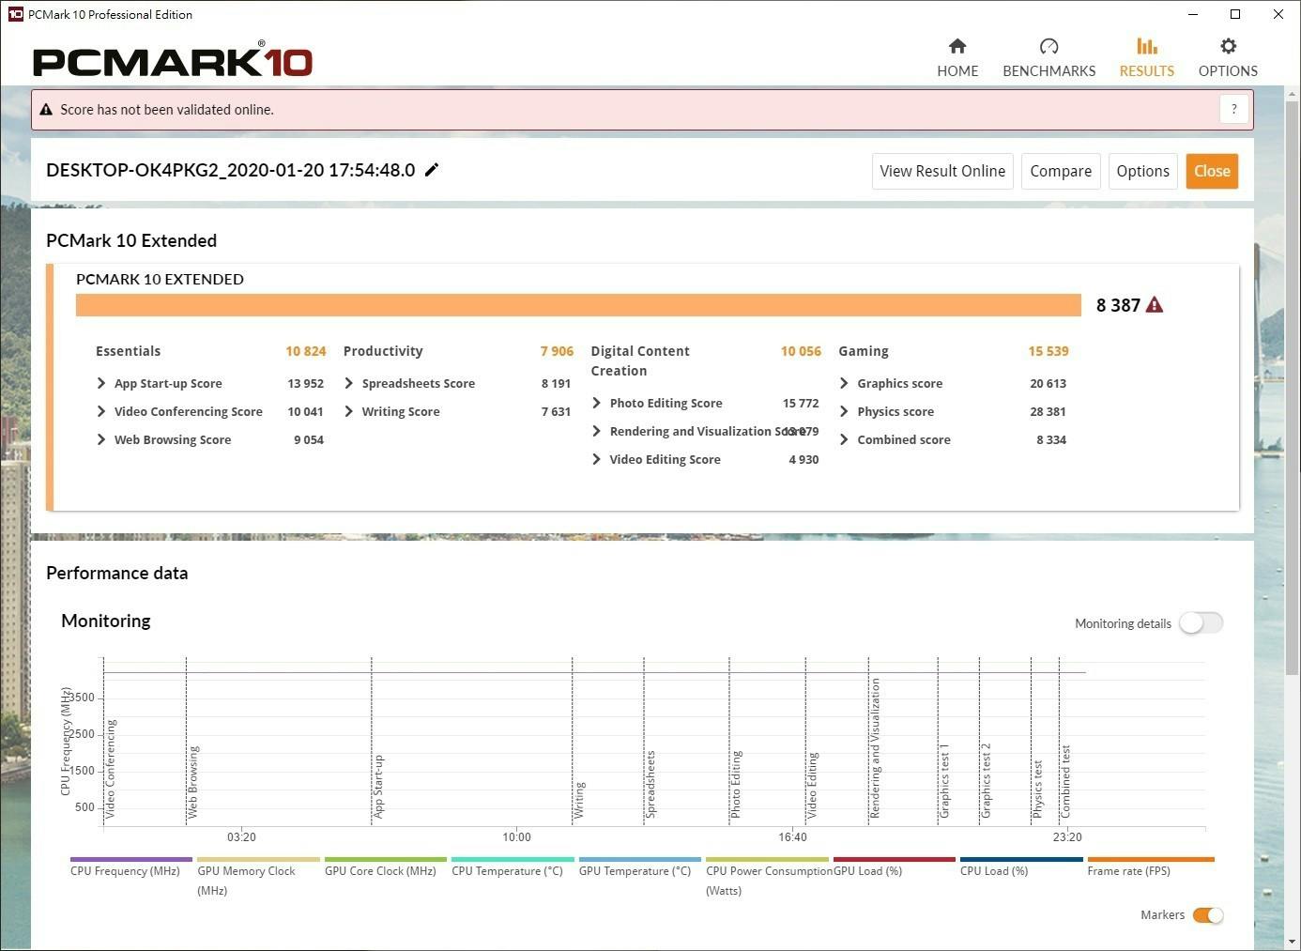Click the orange PCMark 10 Extended score bar
This screenshot has height=951, width=1301.
pos(578,305)
